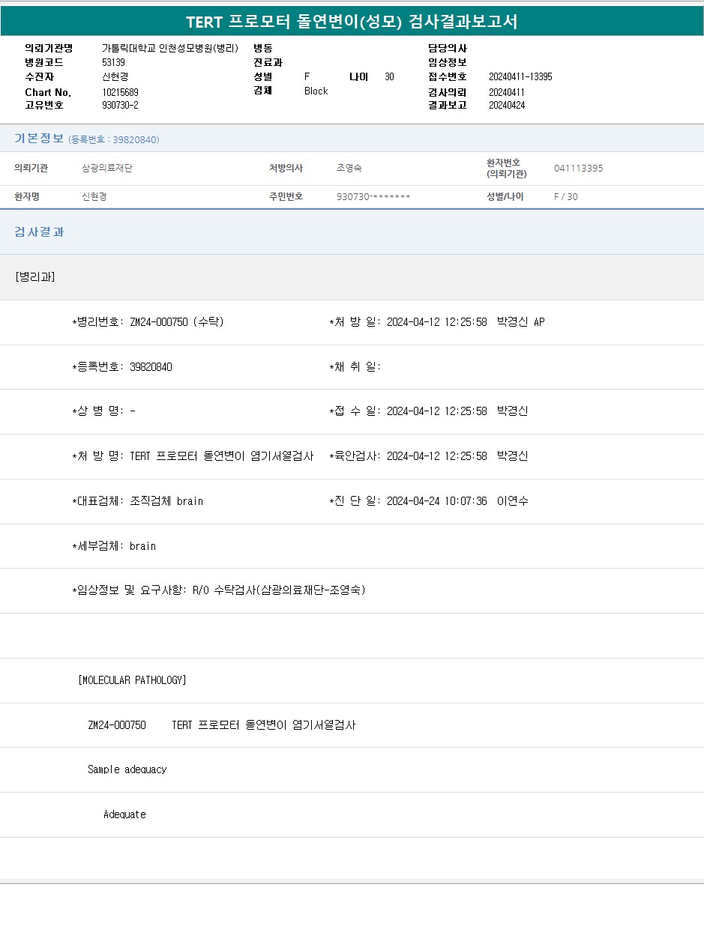Select the 검사결과 section heading

(39, 232)
